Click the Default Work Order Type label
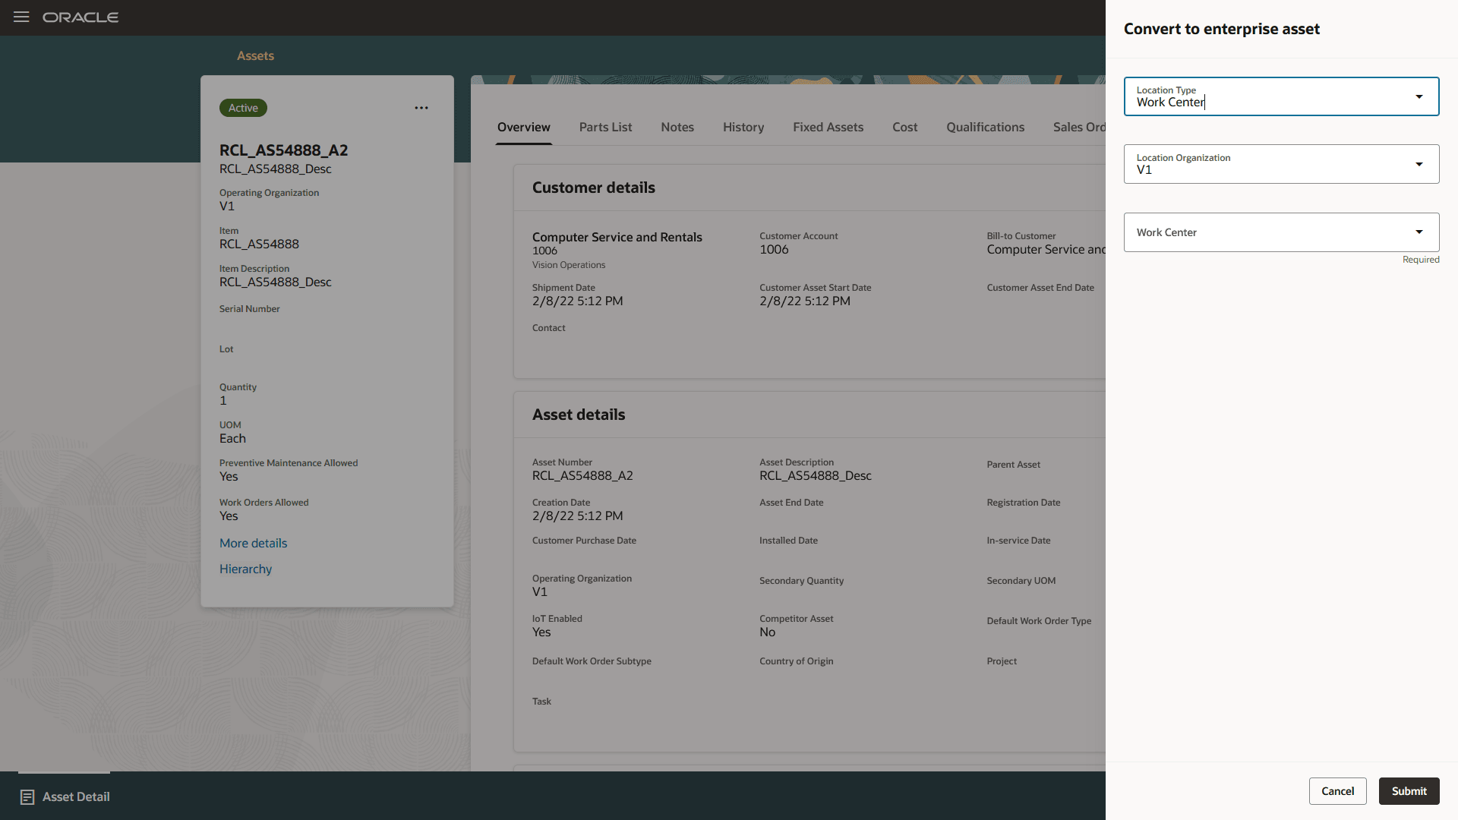Viewport: 1458px width, 820px height. tap(1039, 621)
